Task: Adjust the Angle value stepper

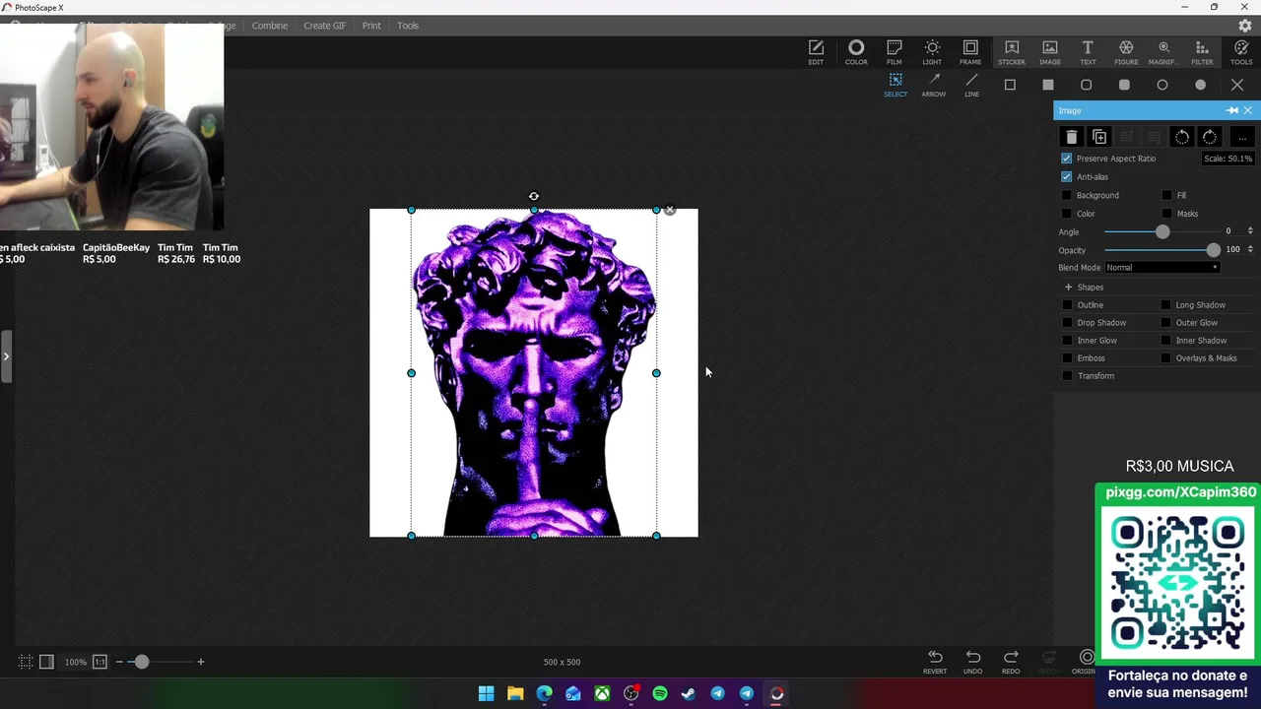Action: 1250,231
